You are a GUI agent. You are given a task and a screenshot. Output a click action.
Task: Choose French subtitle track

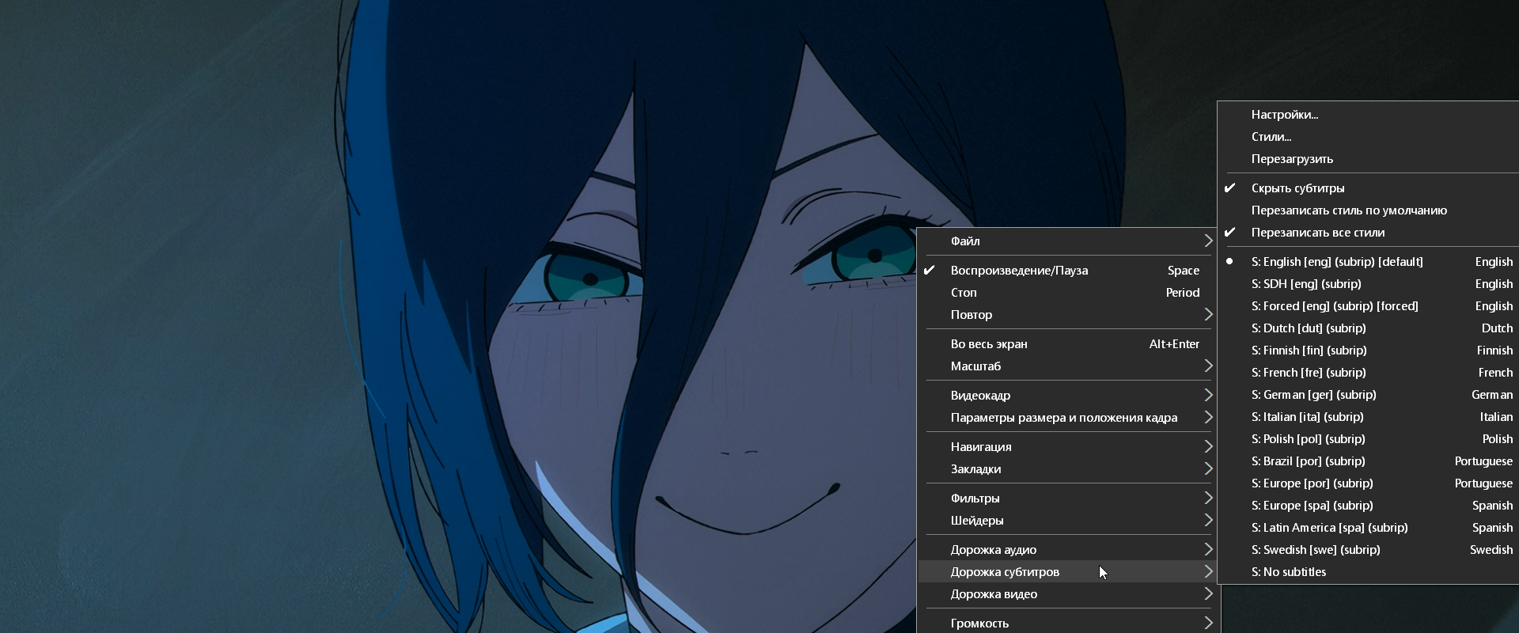point(1369,373)
